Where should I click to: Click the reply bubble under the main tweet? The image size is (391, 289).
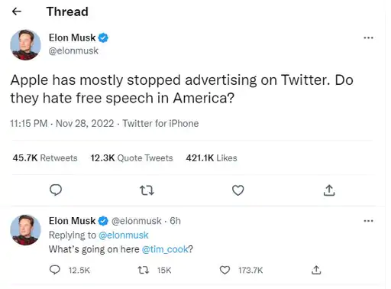[56, 190]
